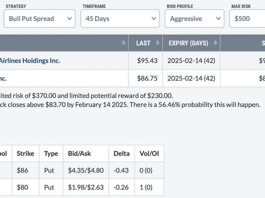Open the Risk Profile dropdown showing Aggressive
Screen dimensions: 265x198
pos(194,18)
